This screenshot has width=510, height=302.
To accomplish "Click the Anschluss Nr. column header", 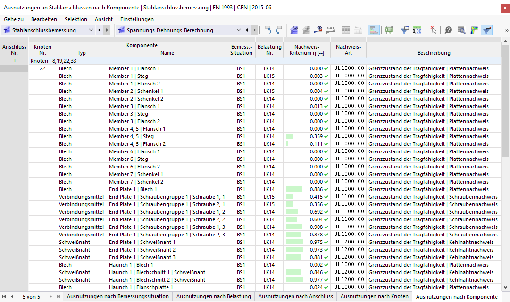I will (x=14, y=50).
